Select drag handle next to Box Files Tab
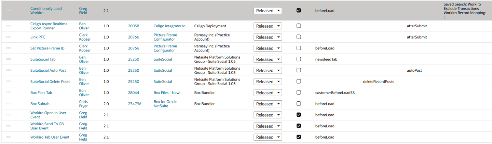This screenshot has width=492, height=144. [x=9, y=92]
